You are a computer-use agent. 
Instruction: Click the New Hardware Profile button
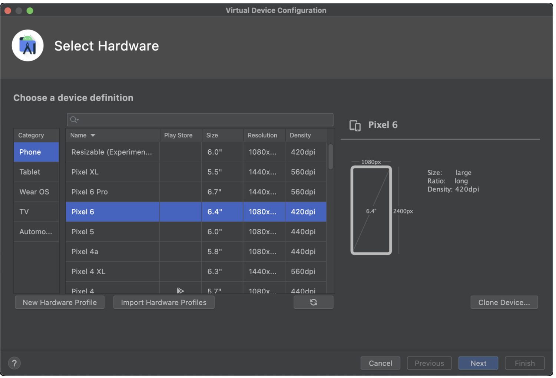(x=60, y=302)
